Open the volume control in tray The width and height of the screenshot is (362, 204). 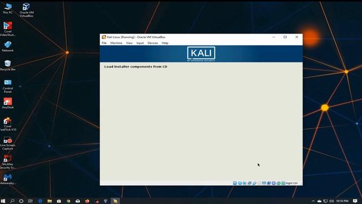pos(331,201)
